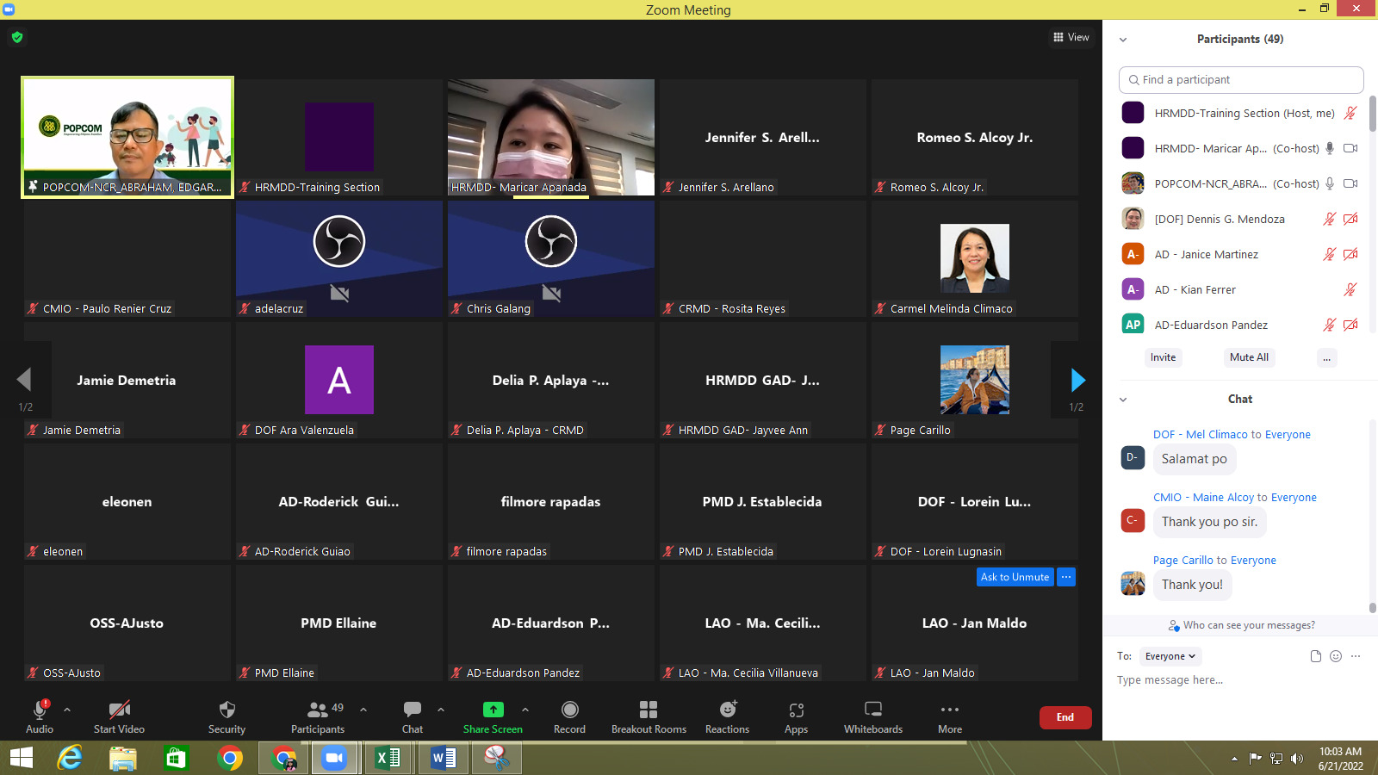The width and height of the screenshot is (1378, 775).
Task: Click the 'Thank you po sir.' chat message
Action: 1209,522
